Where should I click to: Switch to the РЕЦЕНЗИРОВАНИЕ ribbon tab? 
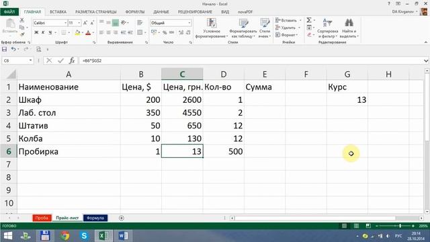pos(195,12)
